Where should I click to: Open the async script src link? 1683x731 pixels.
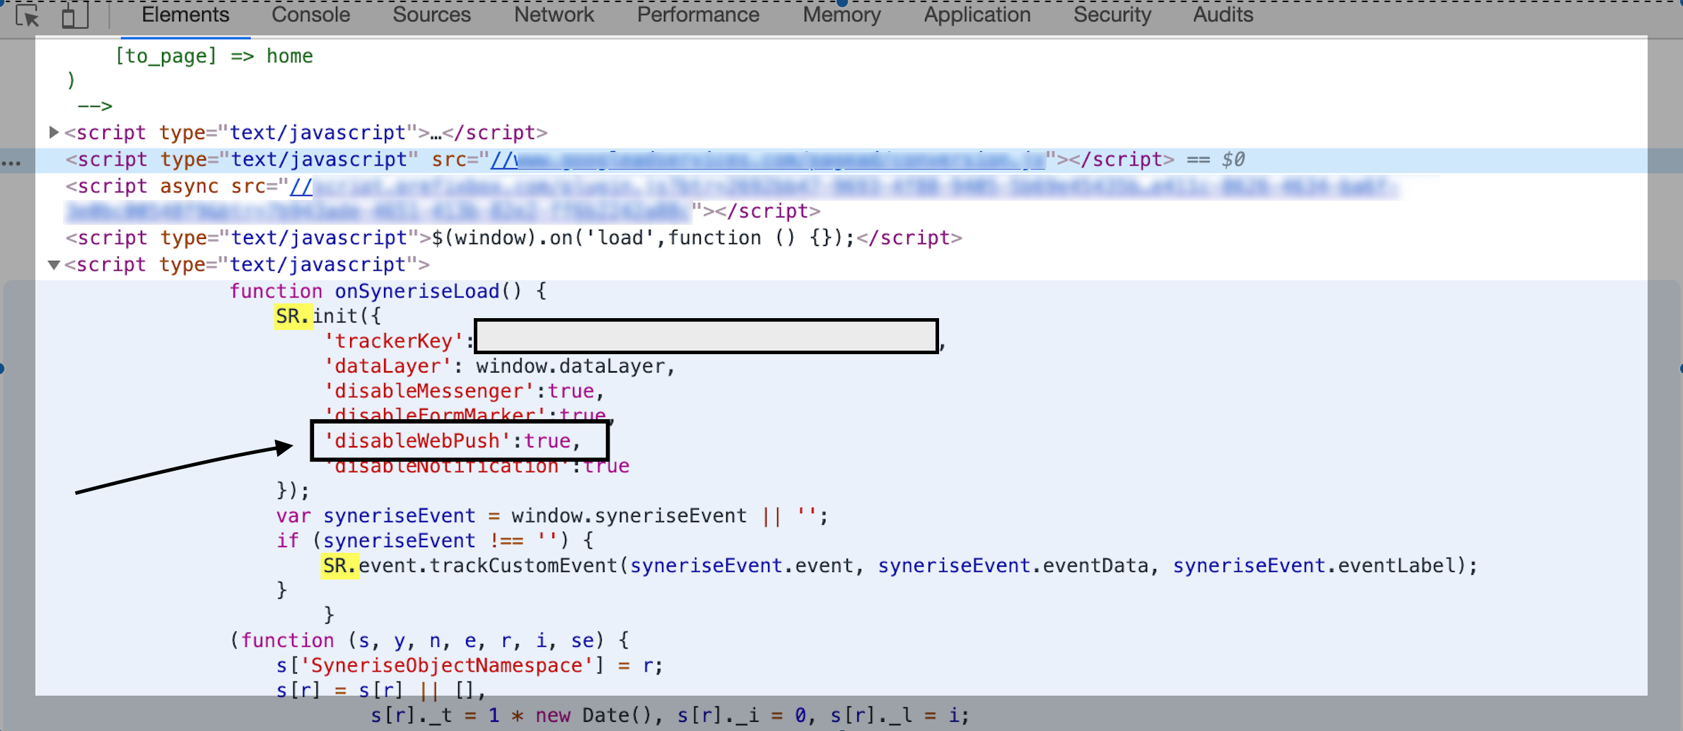(849, 187)
